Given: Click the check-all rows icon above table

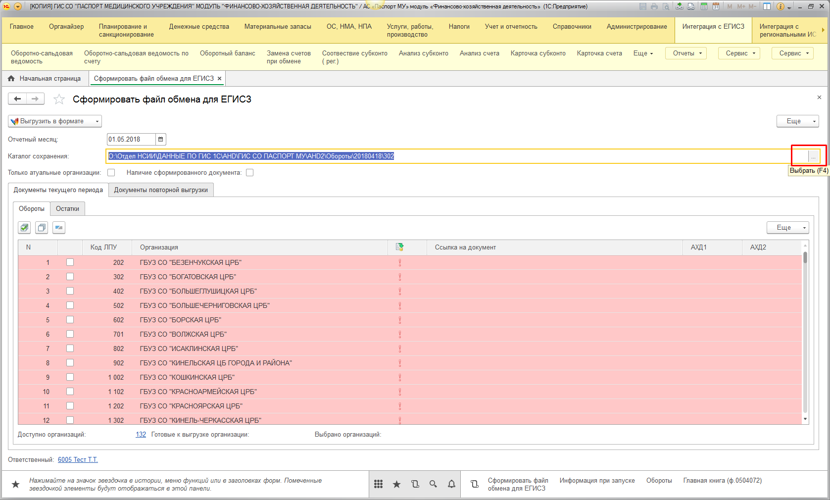Looking at the screenshot, I should click(x=24, y=228).
